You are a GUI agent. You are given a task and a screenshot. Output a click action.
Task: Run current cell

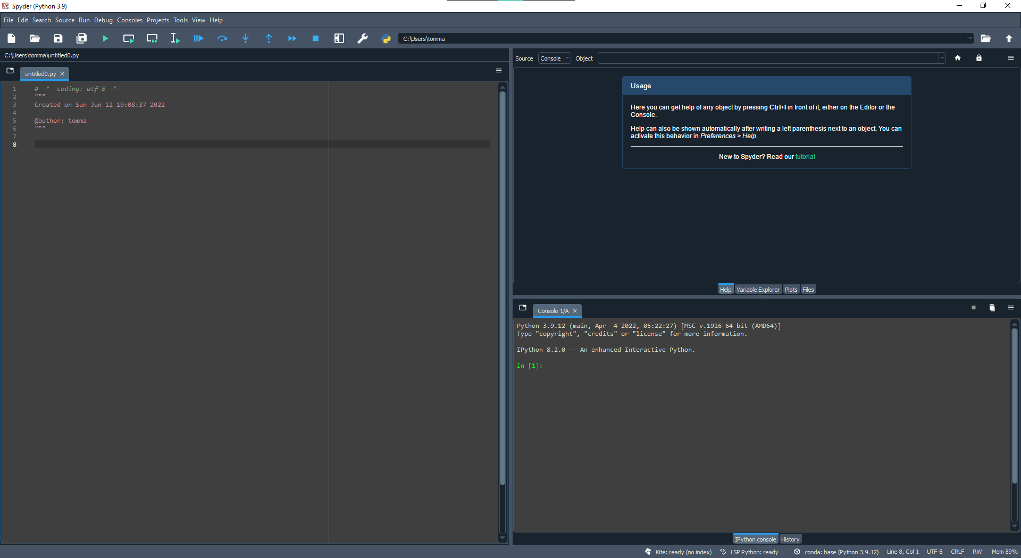[x=128, y=38]
